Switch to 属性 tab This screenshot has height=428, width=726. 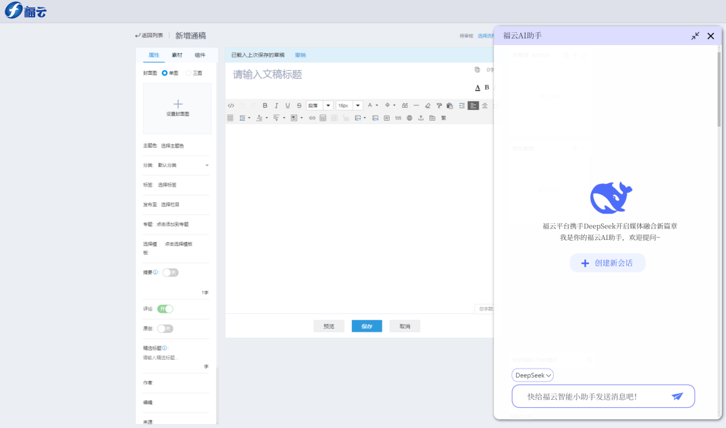154,55
